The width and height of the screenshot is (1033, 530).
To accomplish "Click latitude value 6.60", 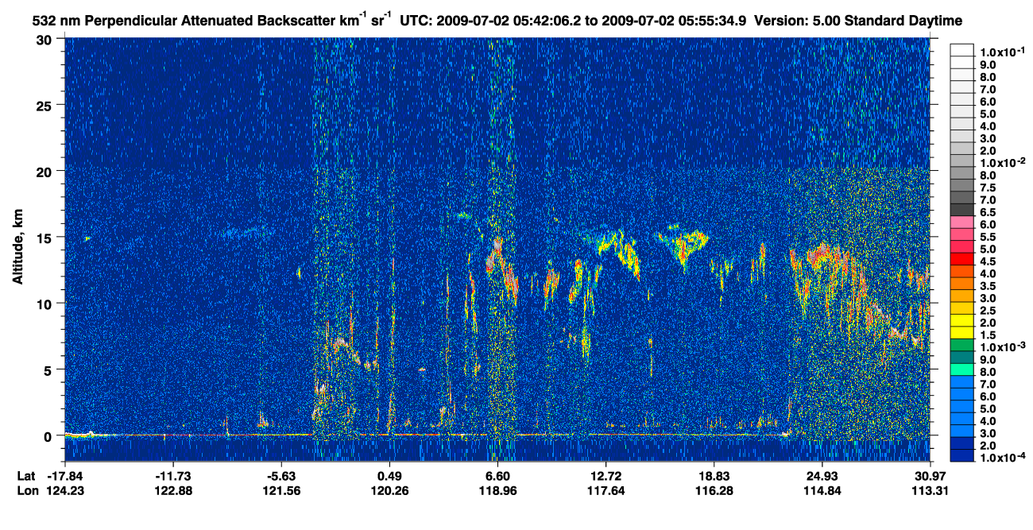I will click(x=497, y=475).
